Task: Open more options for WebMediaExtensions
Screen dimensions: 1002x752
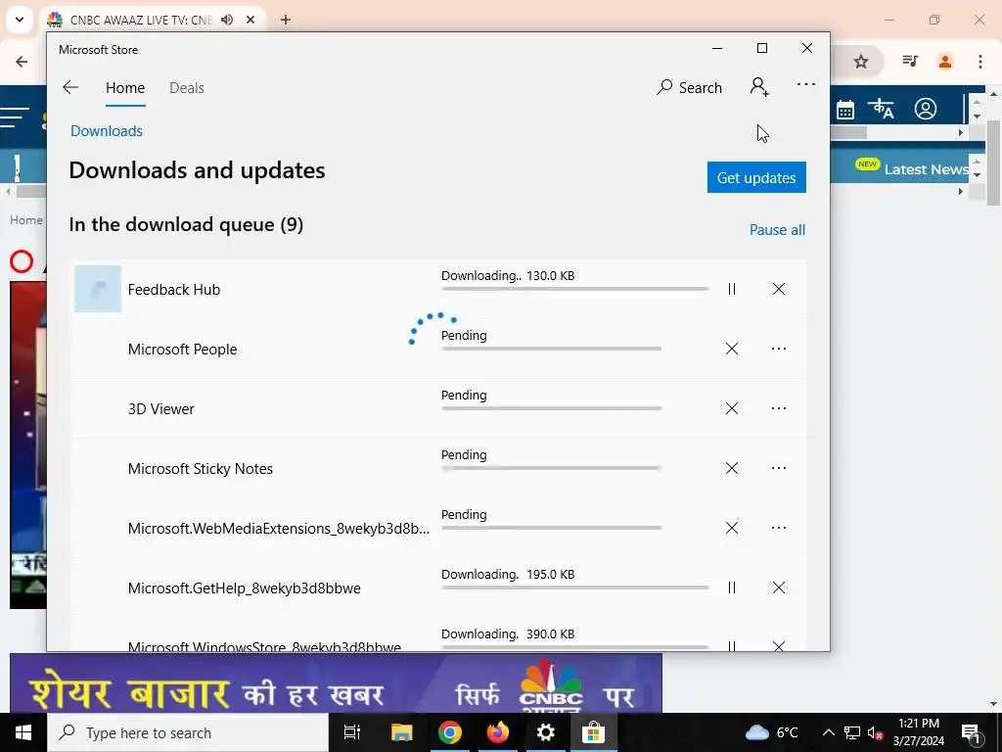Action: tap(778, 528)
